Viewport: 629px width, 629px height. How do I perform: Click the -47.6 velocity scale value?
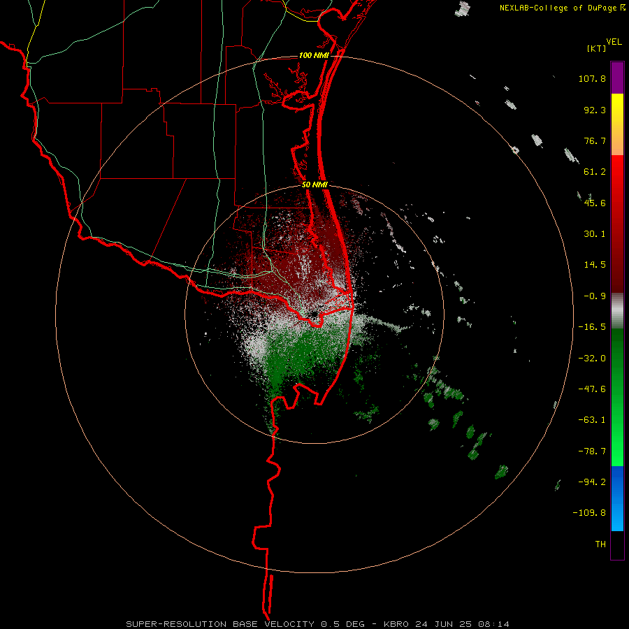pyautogui.click(x=592, y=389)
